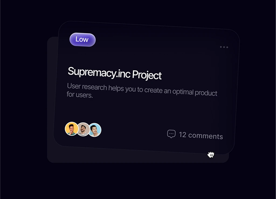Click the speech bubble comments icon
The image size is (276, 199).
tap(171, 134)
